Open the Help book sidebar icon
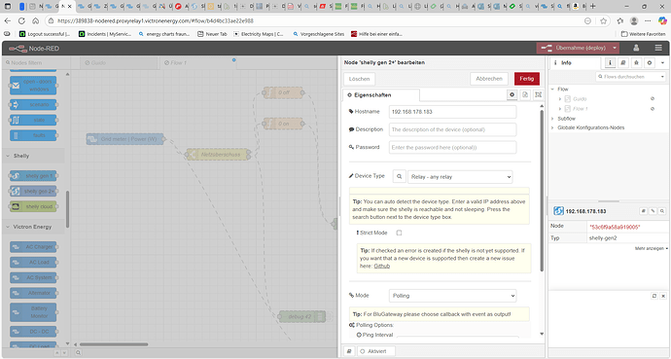 pyautogui.click(x=623, y=62)
